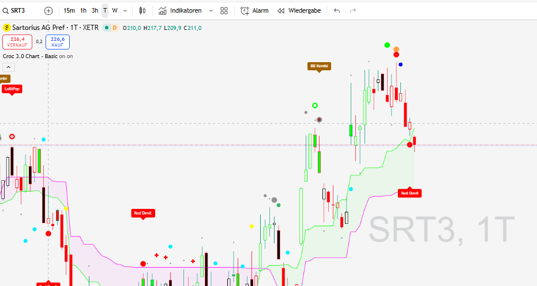Collapse the indicator legend with chevron
This screenshot has width=537, height=286.
(9, 67)
